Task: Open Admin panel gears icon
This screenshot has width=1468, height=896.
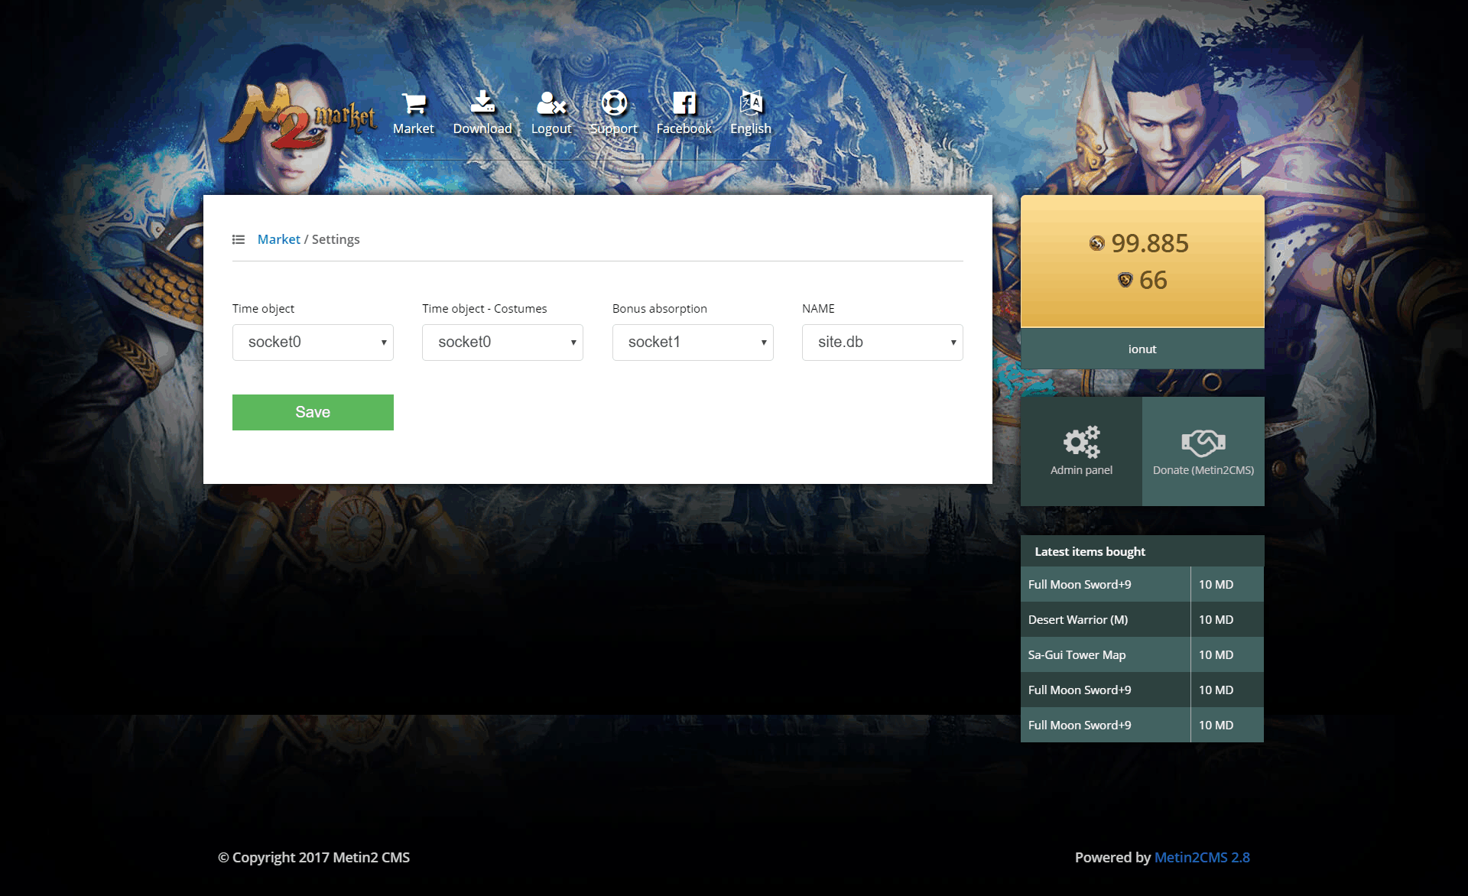Action: coord(1081,442)
